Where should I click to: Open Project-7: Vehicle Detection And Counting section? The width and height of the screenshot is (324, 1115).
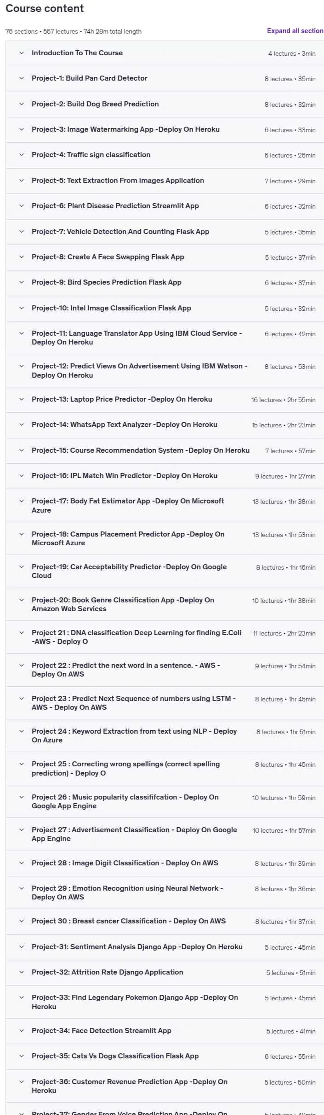pyautogui.click(x=165, y=232)
